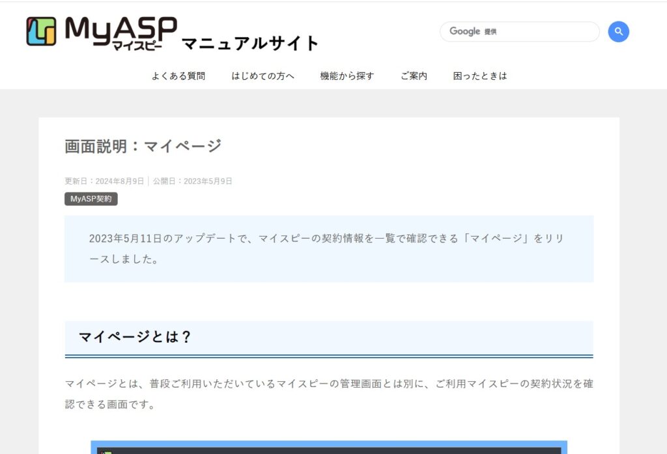The width and height of the screenshot is (667, 454).
Task: Focus the Google search input field
Action: point(519,31)
